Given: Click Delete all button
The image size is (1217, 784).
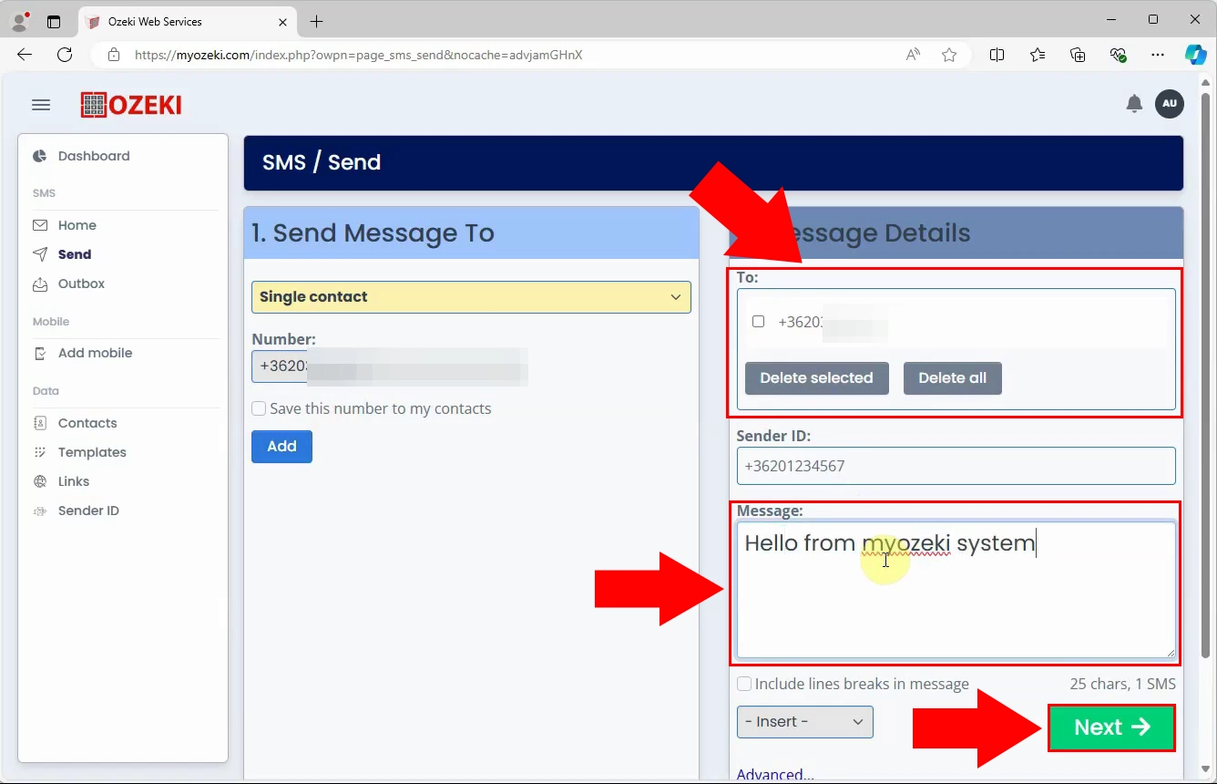Looking at the screenshot, I should pos(952,378).
